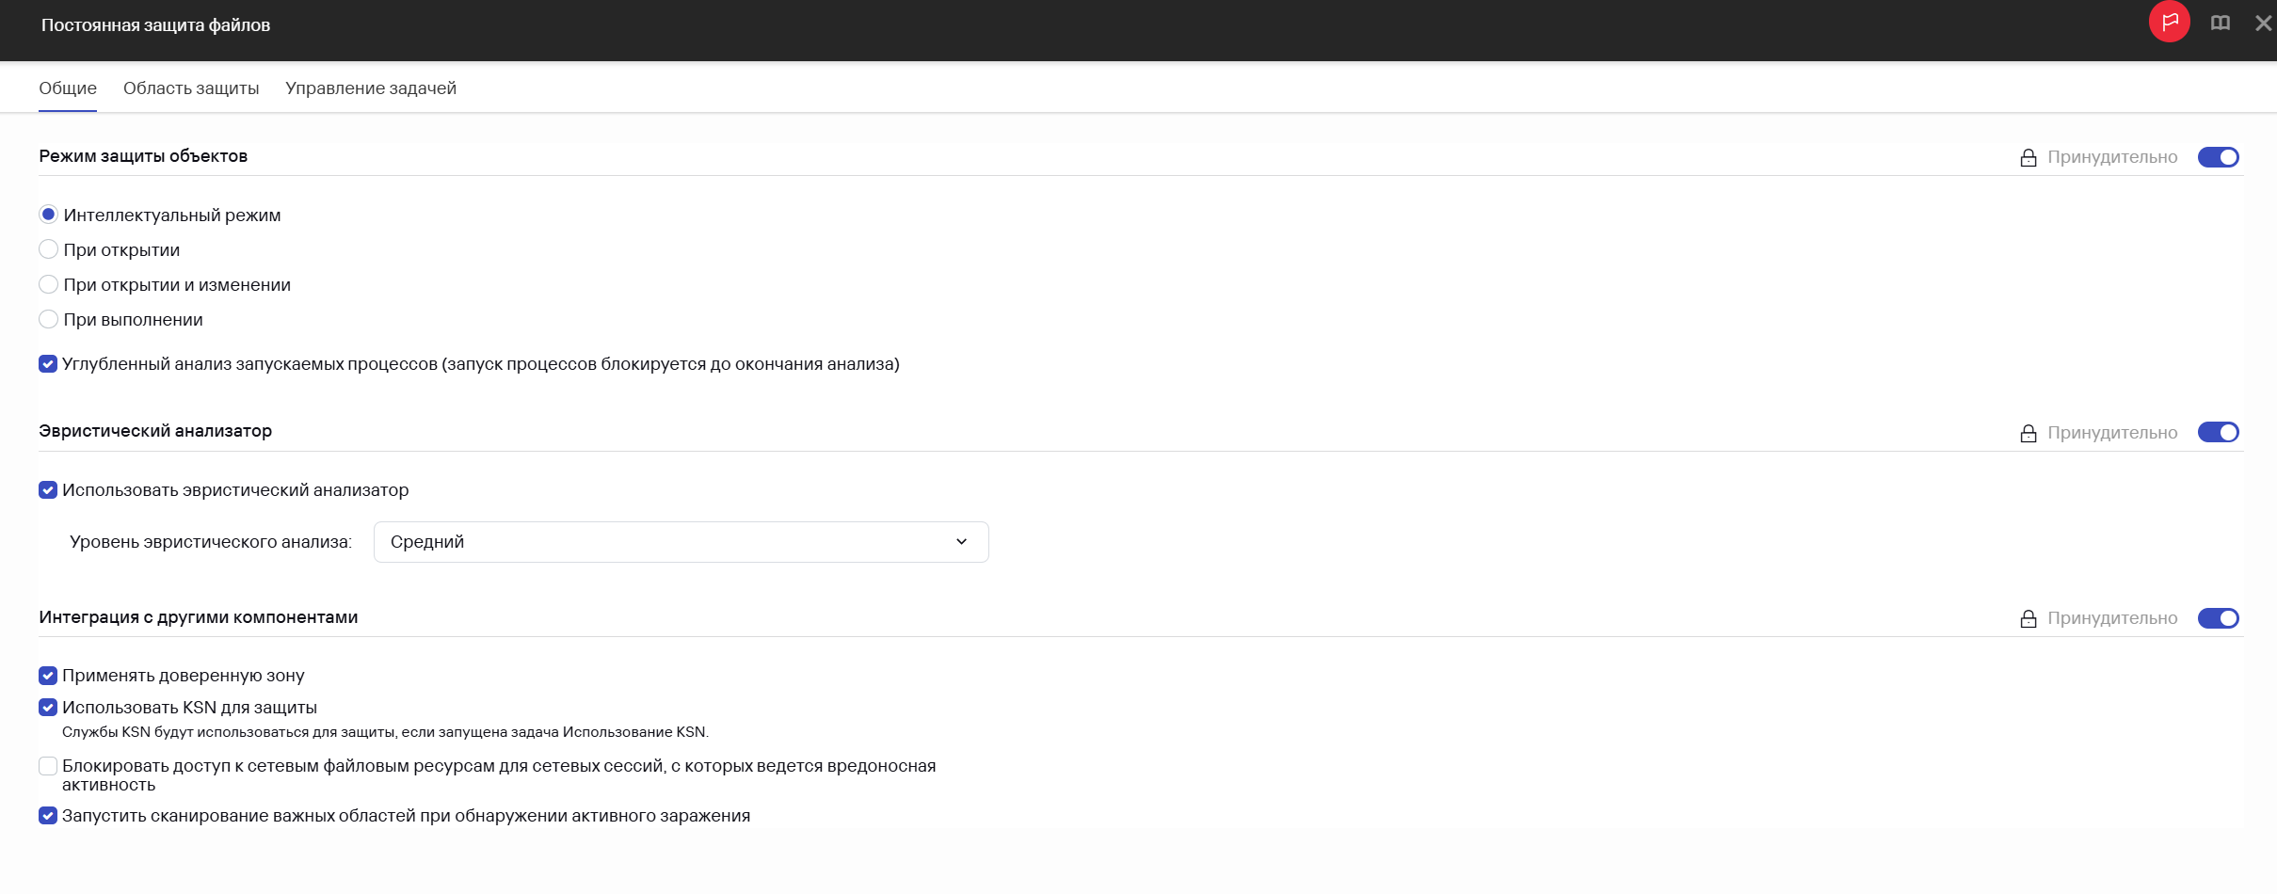The image size is (2277, 894).
Task: Close the Постоянная защита файлов window
Action: coord(2263,23)
